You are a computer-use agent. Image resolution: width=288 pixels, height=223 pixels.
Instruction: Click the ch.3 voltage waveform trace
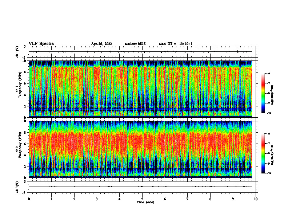[x=140, y=187]
